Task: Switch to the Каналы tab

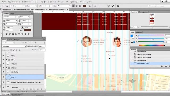Action: [x=10, y=40]
